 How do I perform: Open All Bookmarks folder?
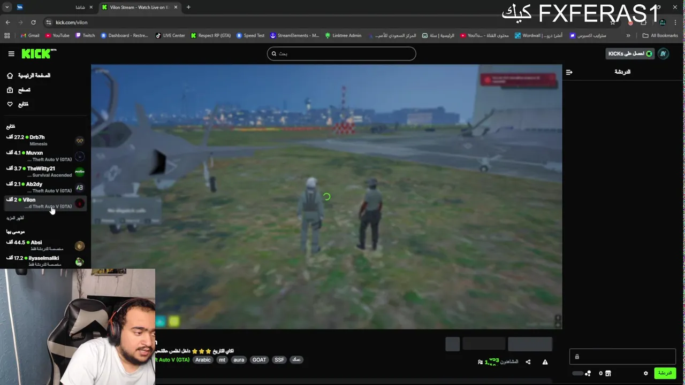click(660, 36)
